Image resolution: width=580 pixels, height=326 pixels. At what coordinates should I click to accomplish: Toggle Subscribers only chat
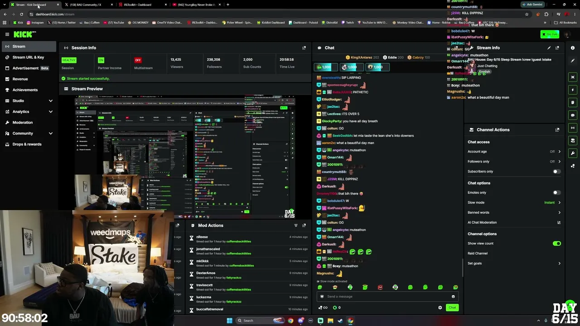pyautogui.click(x=556, y=172)
